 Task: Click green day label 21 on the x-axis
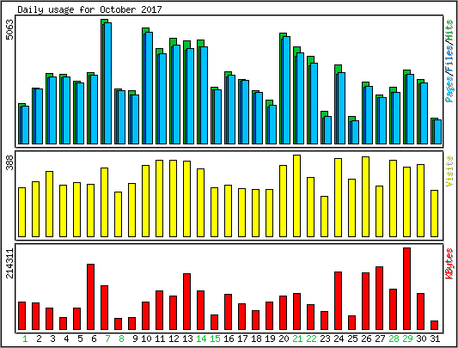point(297,339)
